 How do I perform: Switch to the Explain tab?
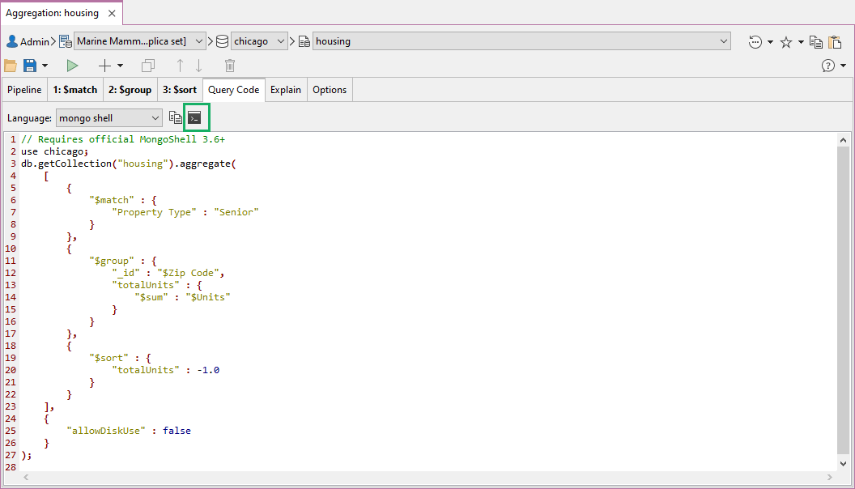coord(286,90)
